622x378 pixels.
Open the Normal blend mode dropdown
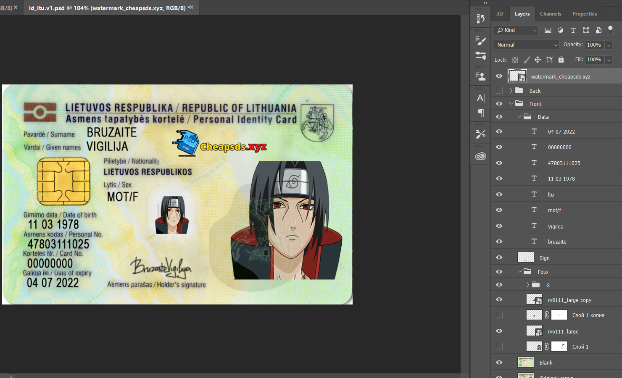[x=527, y=45]
